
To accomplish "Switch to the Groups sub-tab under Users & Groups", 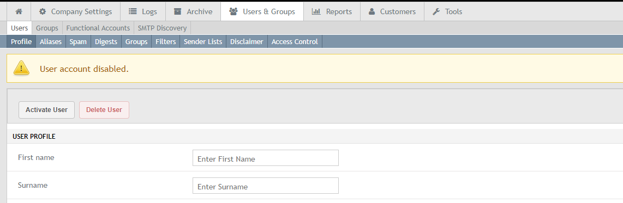I will pos(47,28).
